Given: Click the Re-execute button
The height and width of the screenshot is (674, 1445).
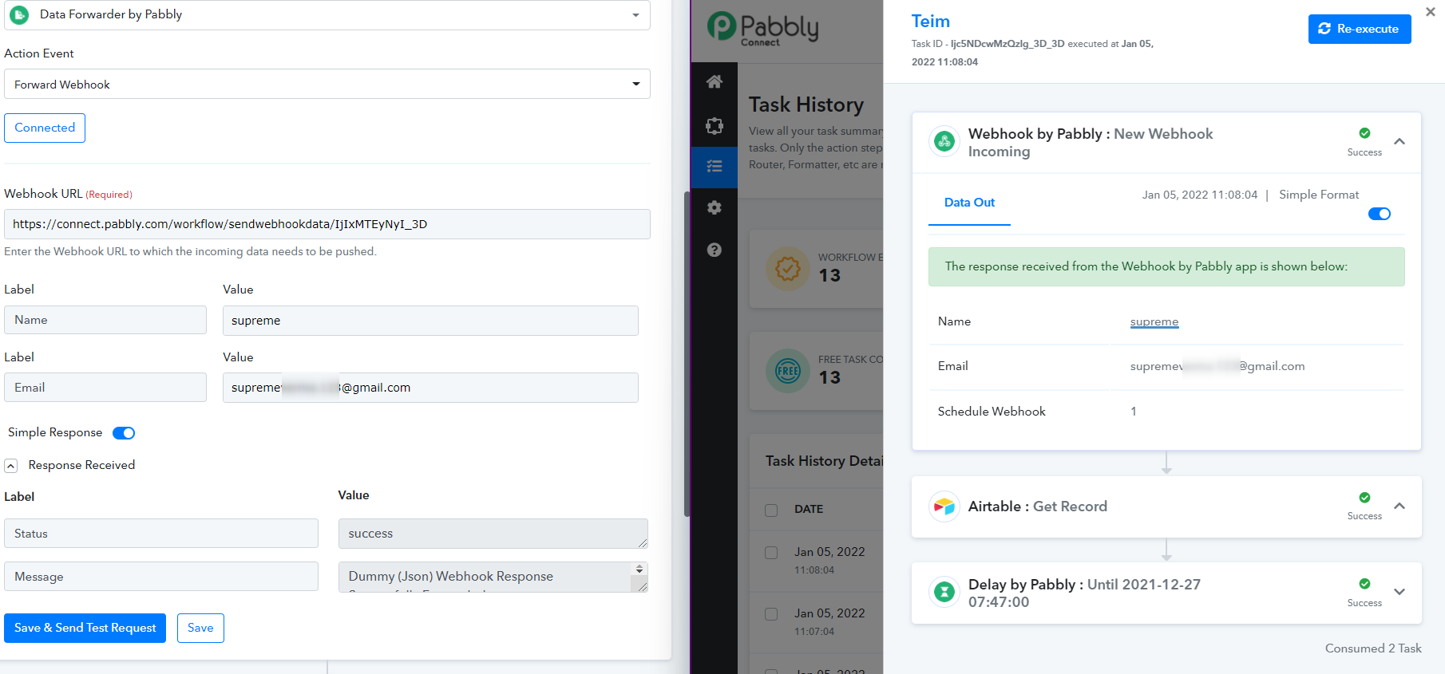Looking at the screenshot, I should click(x=1360, y=29).
